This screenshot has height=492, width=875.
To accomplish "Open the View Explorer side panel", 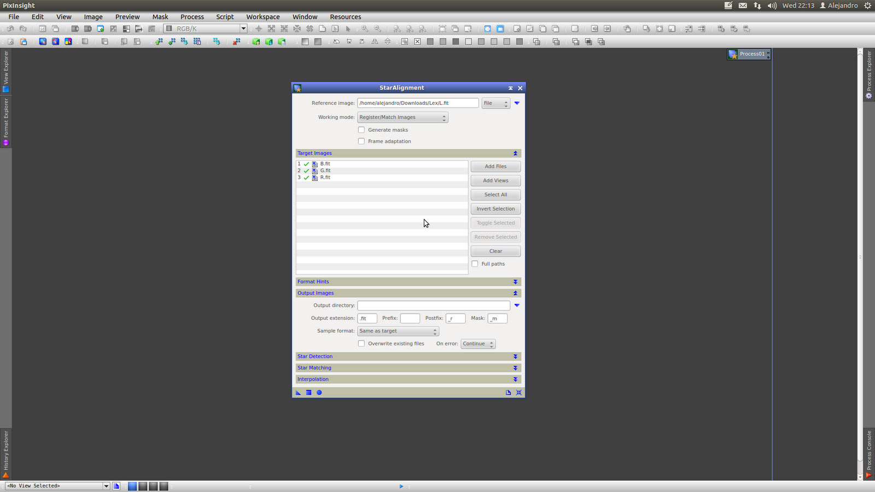I will tap(6, 71).
